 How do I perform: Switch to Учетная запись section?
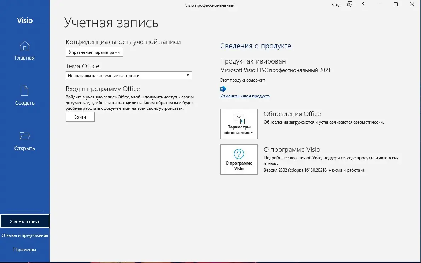click(24, 221)
